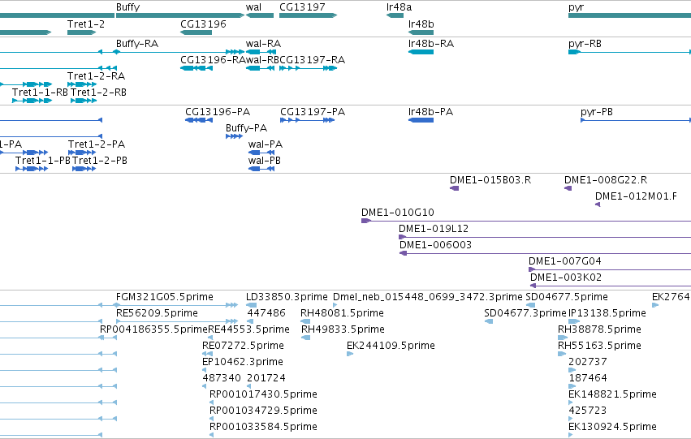Select the SD04677.5prime EST feature
Image resolution: width=691 pixels, height=439 pixels.
point(530,305)
